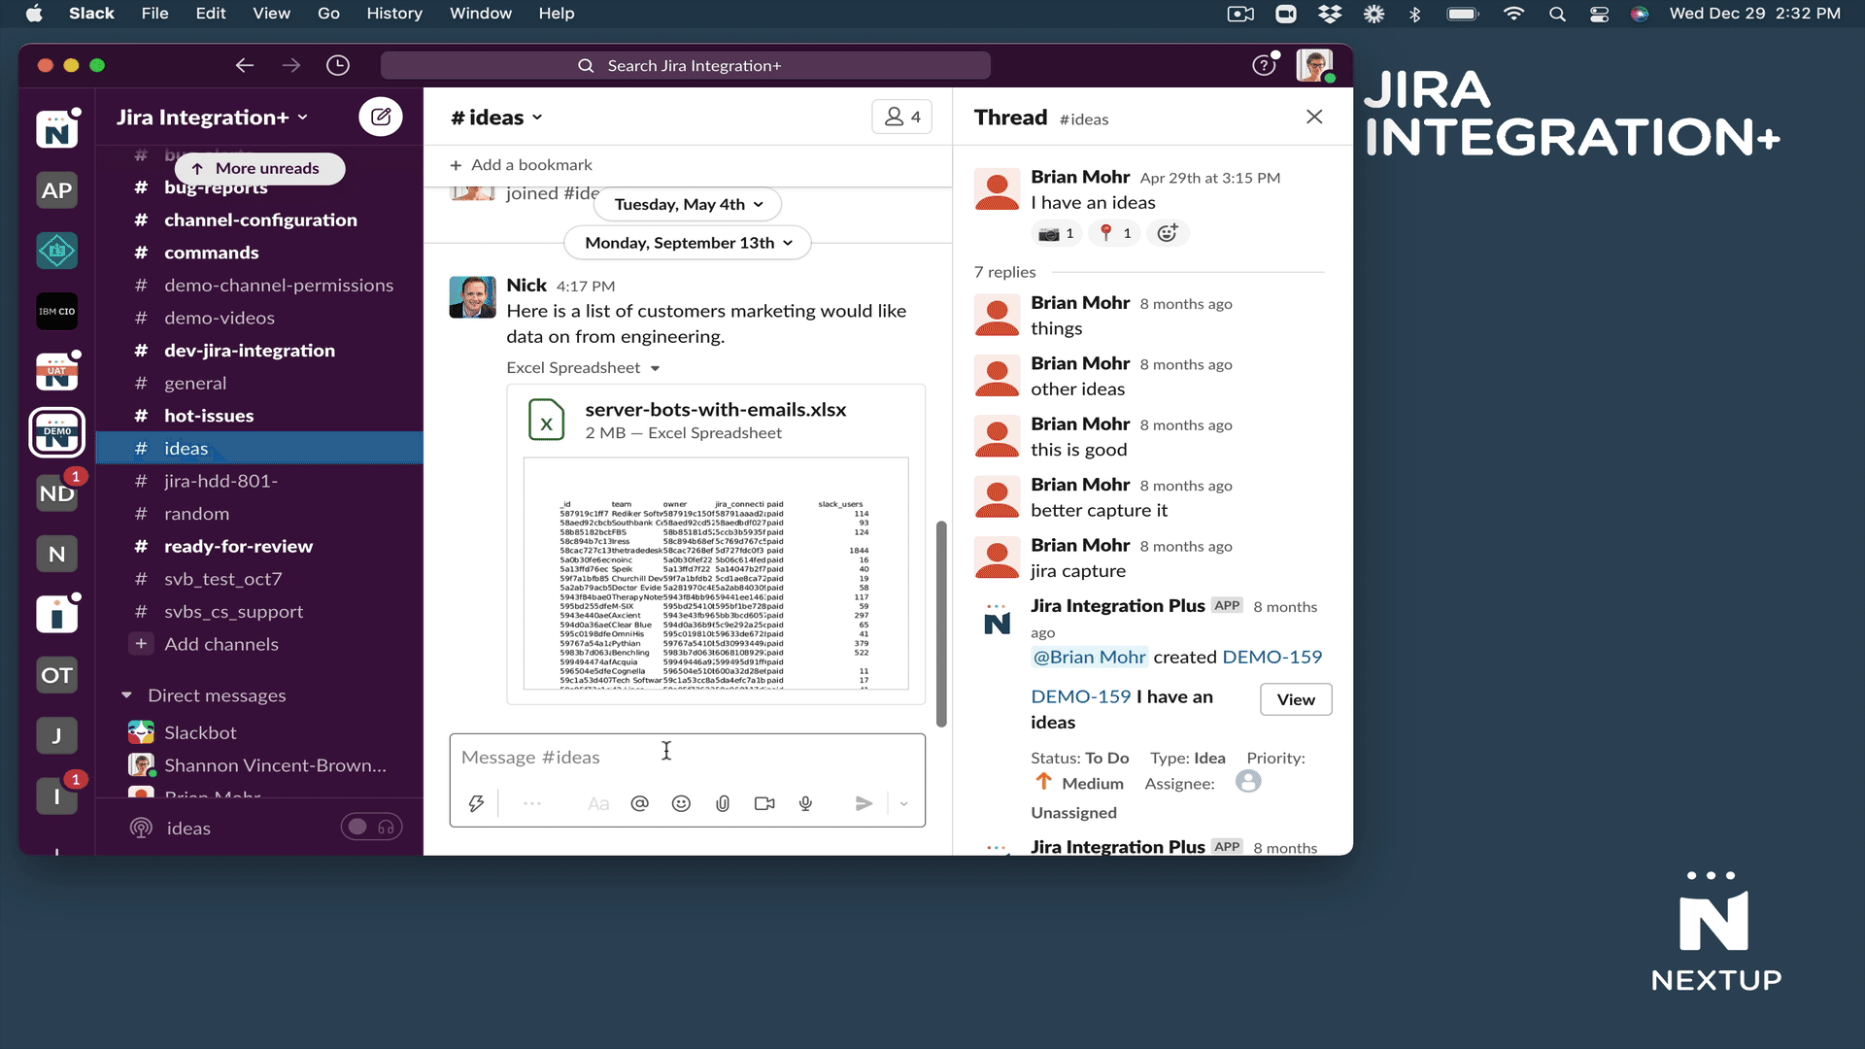Jump to More unreads
The width and height of the screenshot is (1865, 1049).
click(260, 168)
